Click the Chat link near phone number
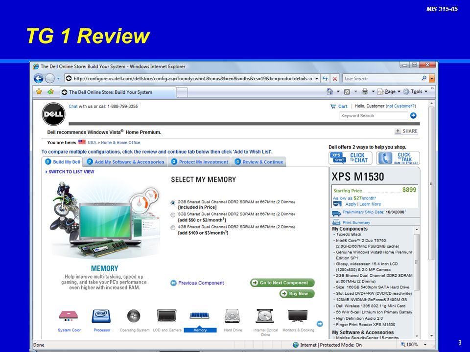 [73, 106]
